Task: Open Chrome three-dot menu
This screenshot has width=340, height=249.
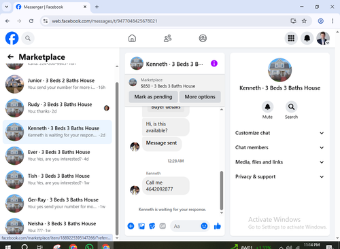Action: coord(333,21)
